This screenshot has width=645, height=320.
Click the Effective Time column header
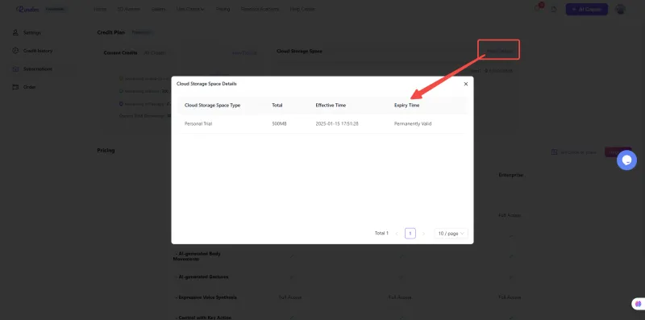click(x=331, y=106)
